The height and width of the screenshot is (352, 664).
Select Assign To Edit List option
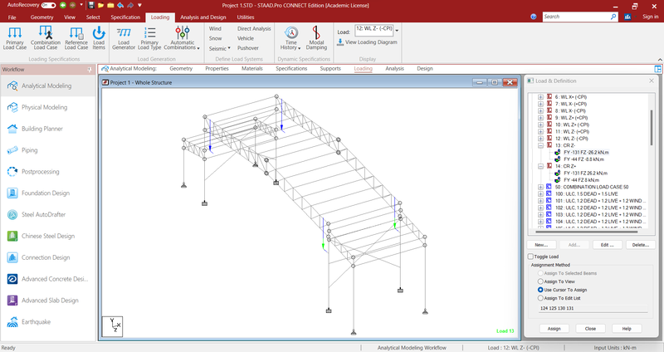(540, 298)
